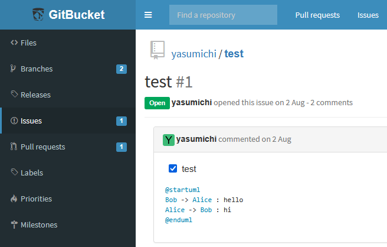Click the GitBucket logo icon
This screenshot has width=387, height=247.
tap(39, 15)
